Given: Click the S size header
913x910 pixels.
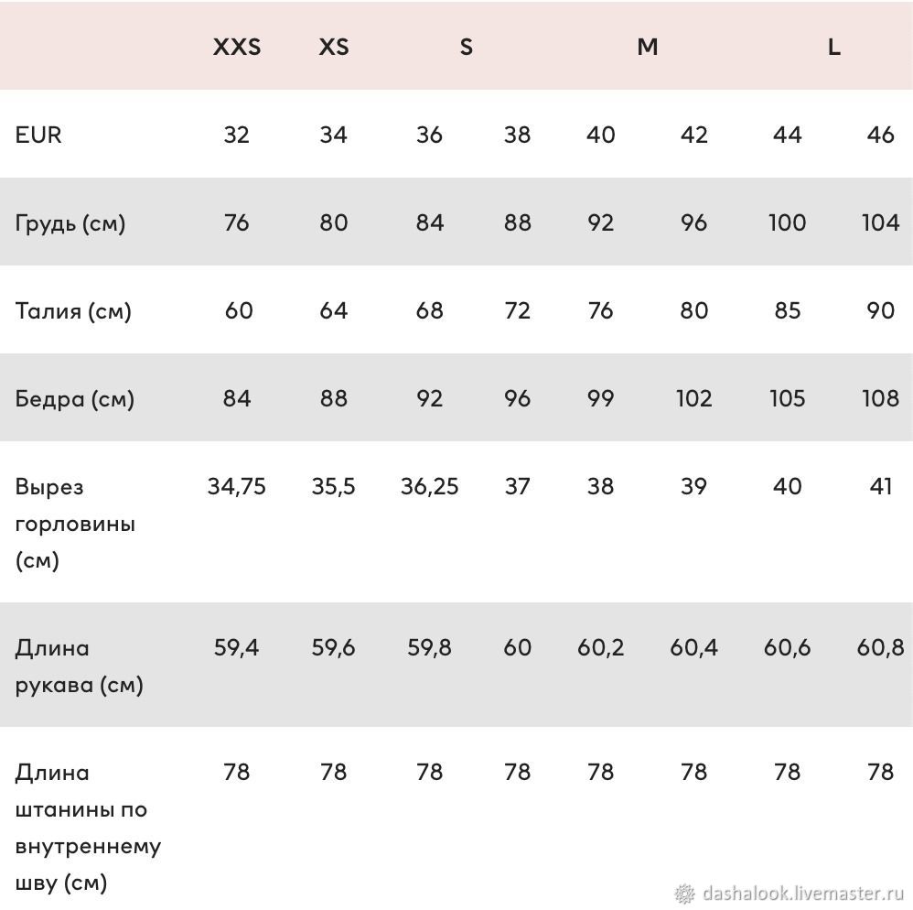Looking at the screenshot, I should point(466,47).
